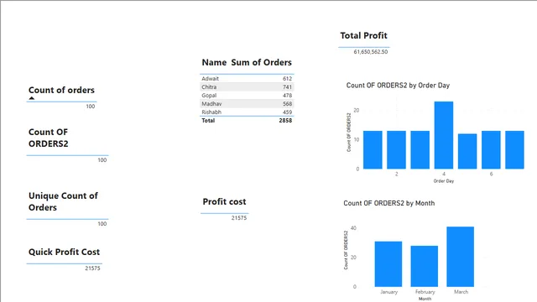Click the value 741 for Chitra
Image resolution: width=537 pixels, height=302 pixels.
tap(287, 87)
